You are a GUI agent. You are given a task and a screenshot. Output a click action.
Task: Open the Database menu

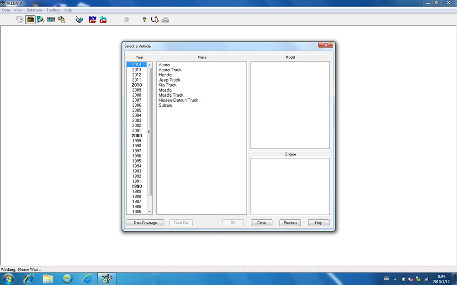click(34, 10)
